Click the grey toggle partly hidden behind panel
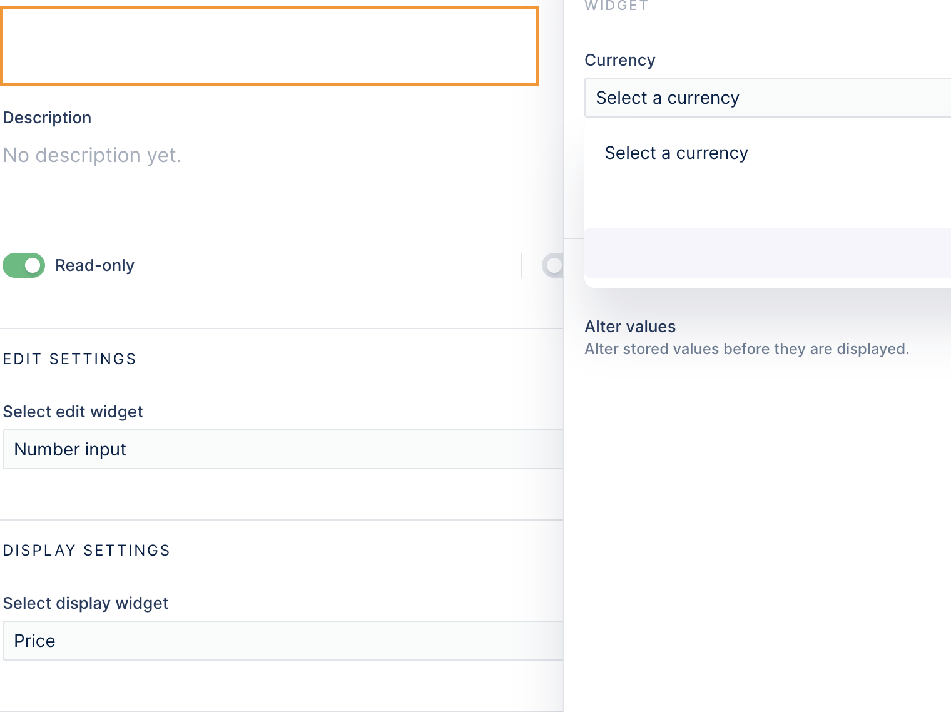Image resolution: width=951 pixels, height=712 pixels. pyautogui.click(x=552, y=265)
